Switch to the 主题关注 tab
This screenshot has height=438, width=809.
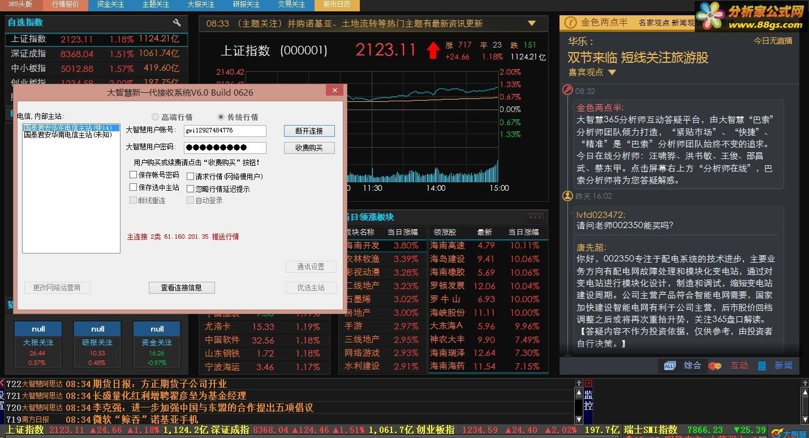coord(156,5)
